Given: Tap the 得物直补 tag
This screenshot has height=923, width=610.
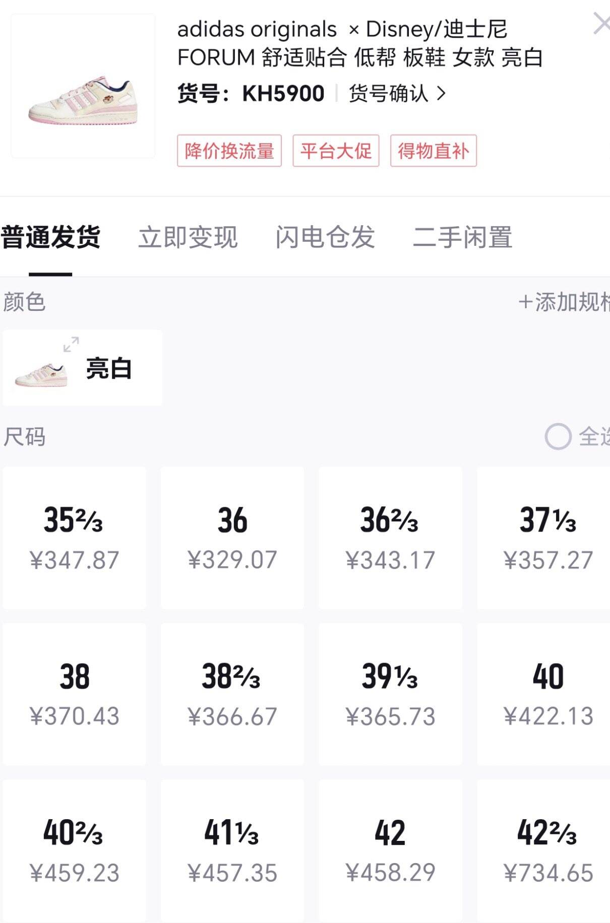Looking at the screenshot, I should pyautogui.click(x=434, y=151).
